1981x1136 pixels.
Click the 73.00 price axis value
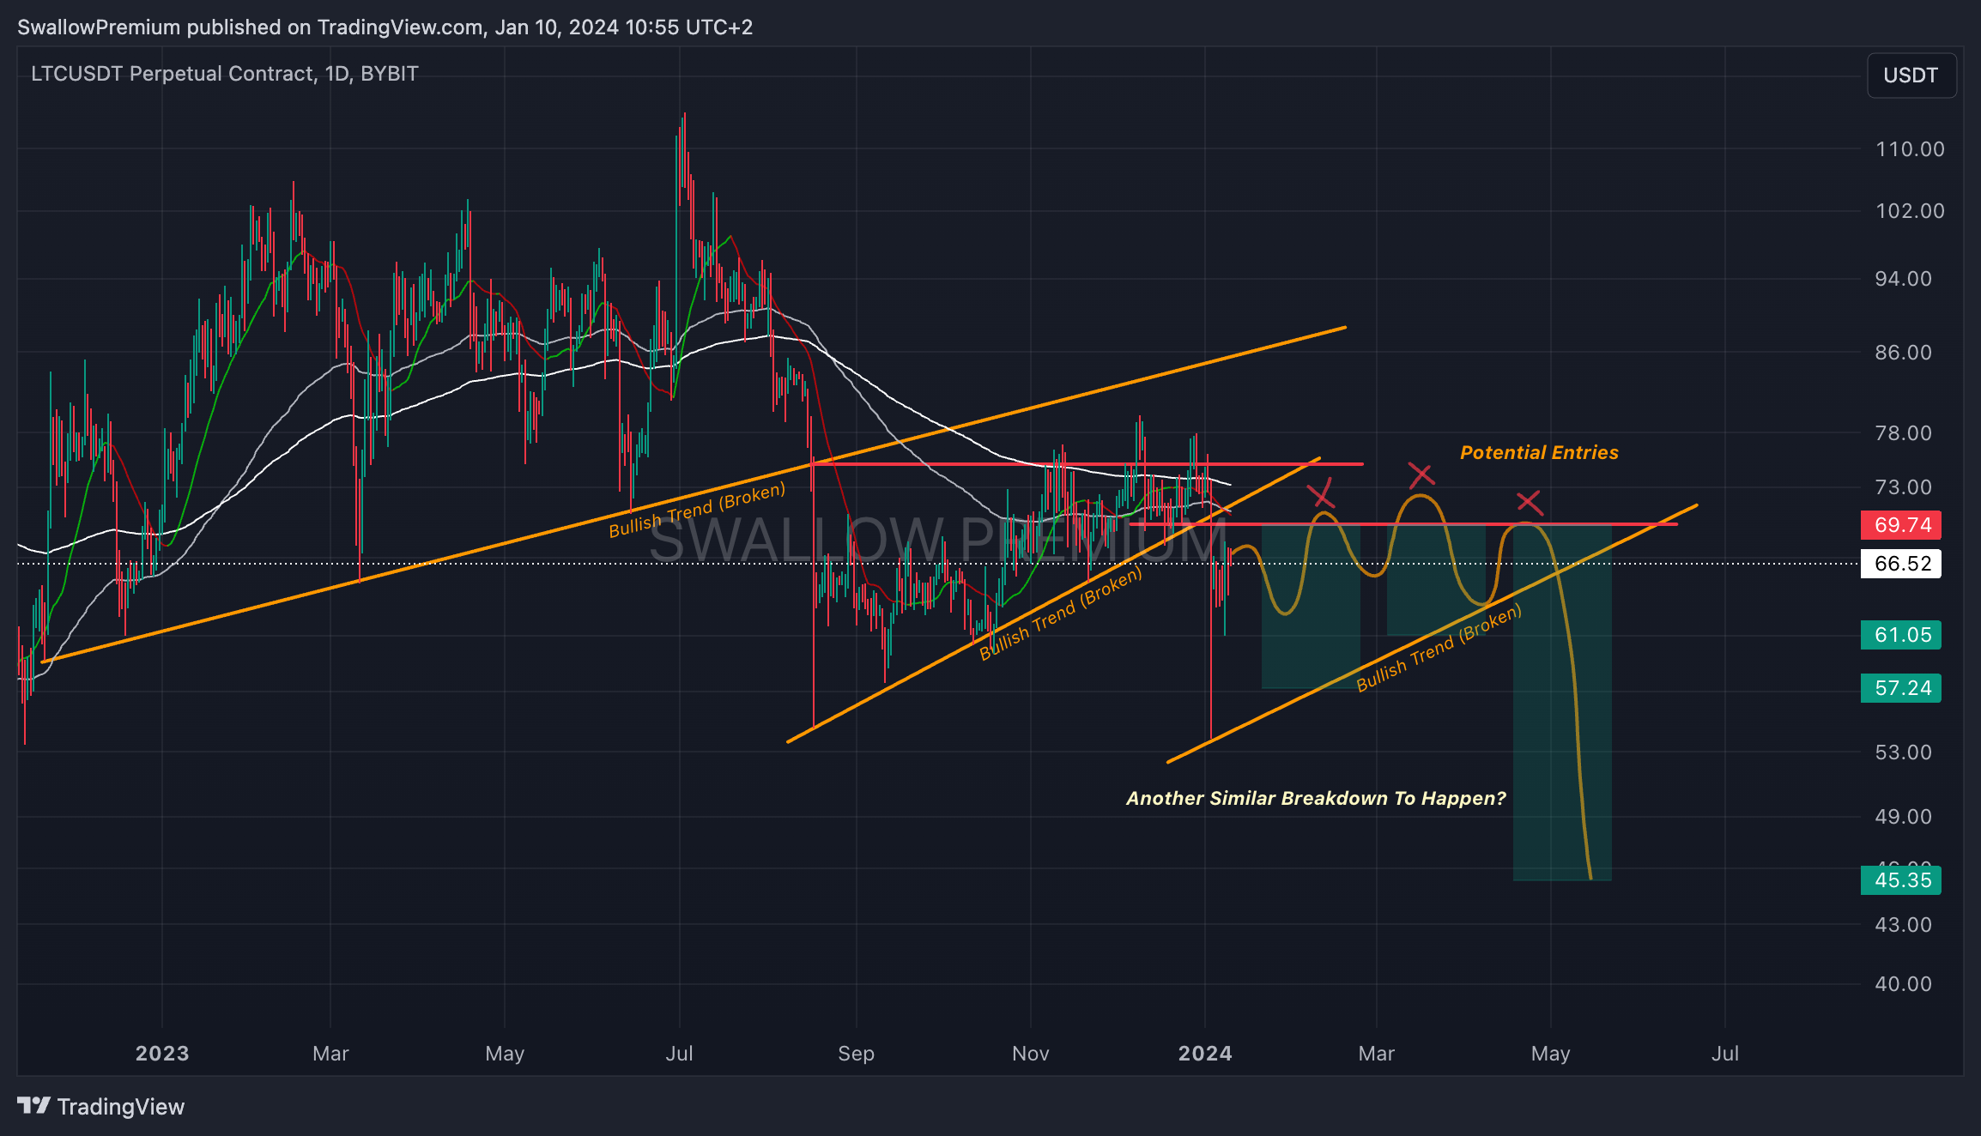point(1904,487)
